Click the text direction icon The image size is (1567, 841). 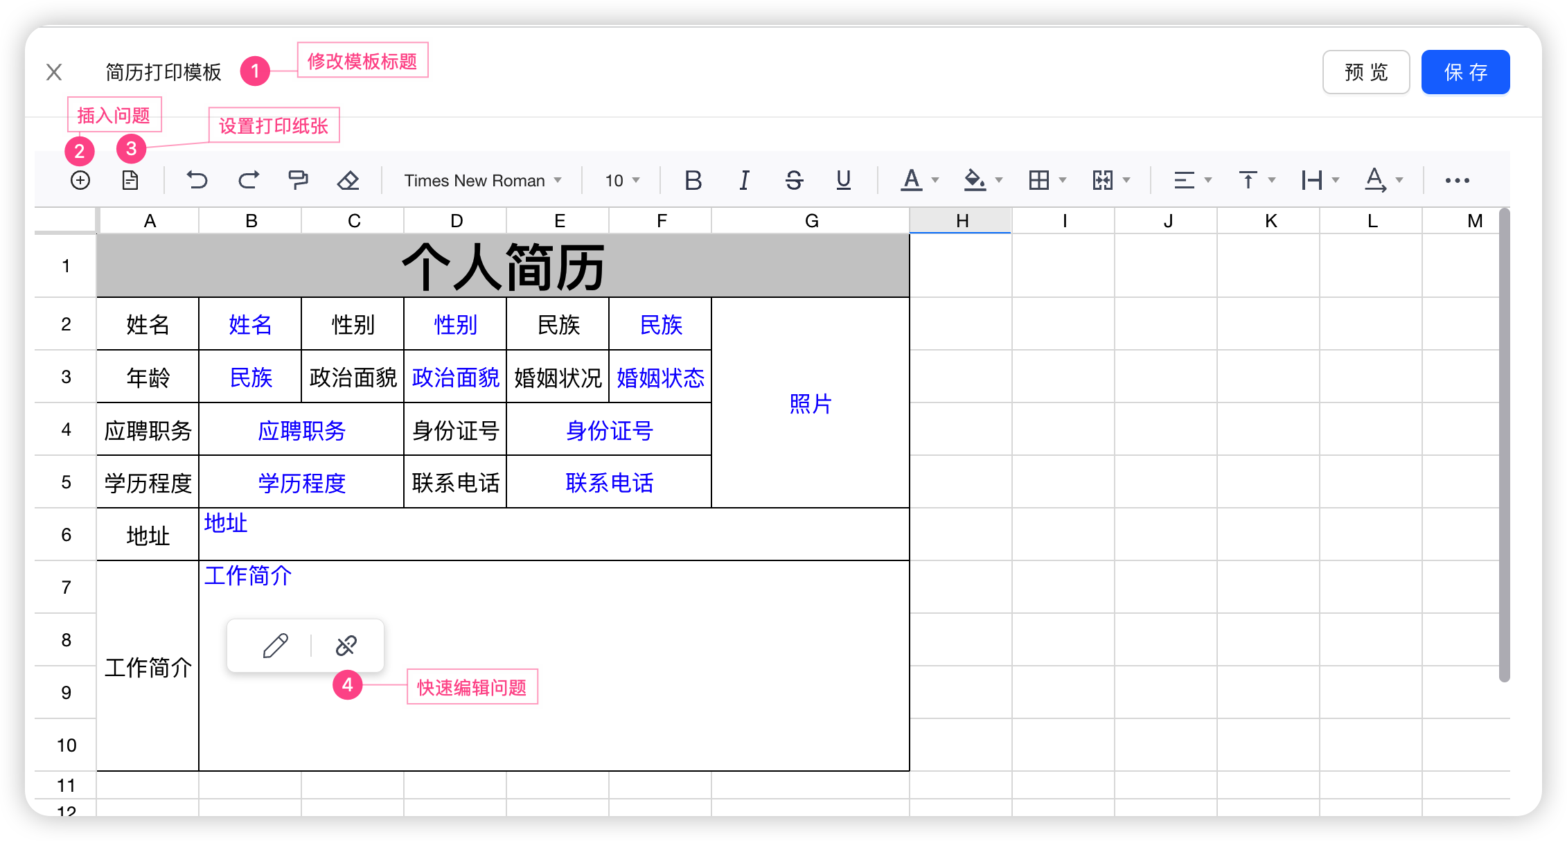(1375, 180)
